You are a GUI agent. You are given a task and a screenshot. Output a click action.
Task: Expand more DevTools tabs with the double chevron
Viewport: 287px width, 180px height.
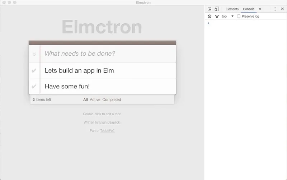point(260,9)
